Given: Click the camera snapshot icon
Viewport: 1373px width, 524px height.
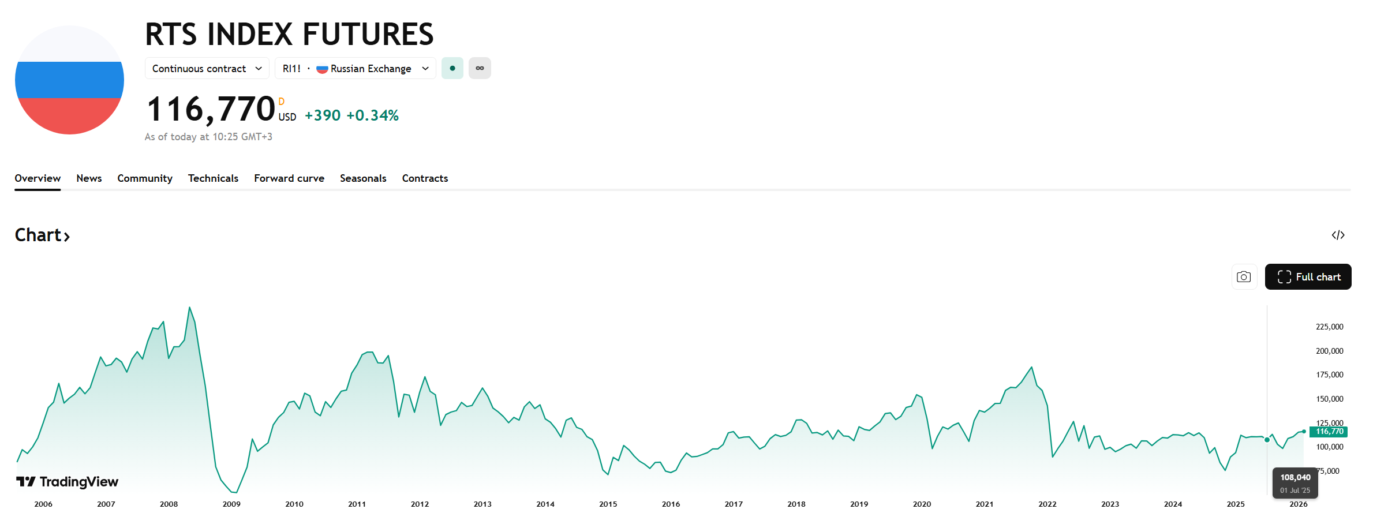Looking at the screenshot, I should 1244,277.
